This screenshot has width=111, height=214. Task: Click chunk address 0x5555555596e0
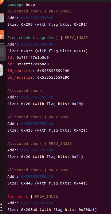[37, 124]
